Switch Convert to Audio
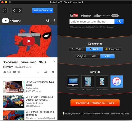Image resolution: width=132 pixels, height=121 pixels. pyautogui.click(x=94, y=49)
